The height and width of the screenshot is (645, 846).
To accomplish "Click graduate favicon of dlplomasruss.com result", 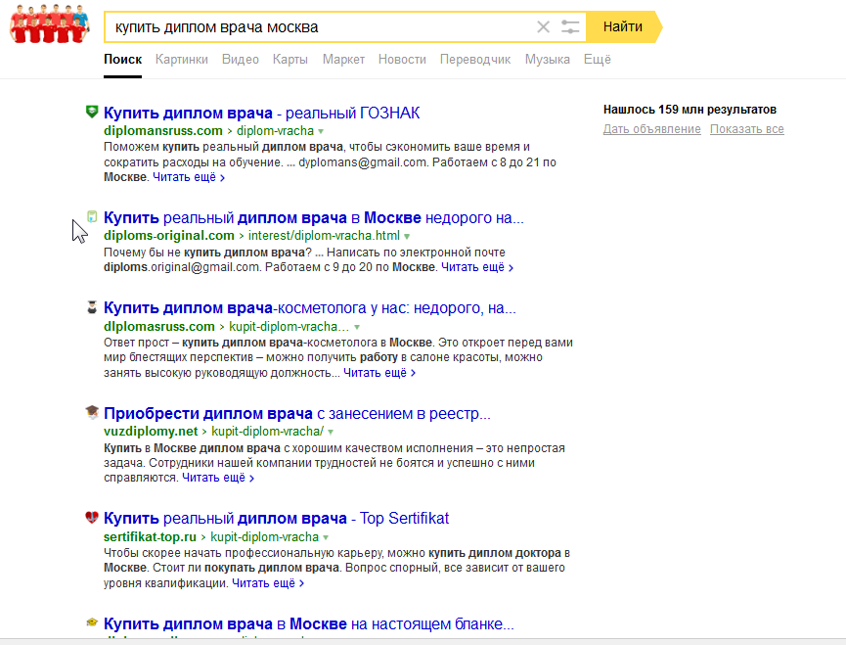I will coord(92,307).
